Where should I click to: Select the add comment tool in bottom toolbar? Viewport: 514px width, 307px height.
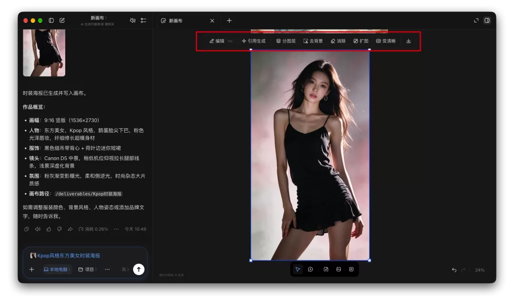point(310,269)
